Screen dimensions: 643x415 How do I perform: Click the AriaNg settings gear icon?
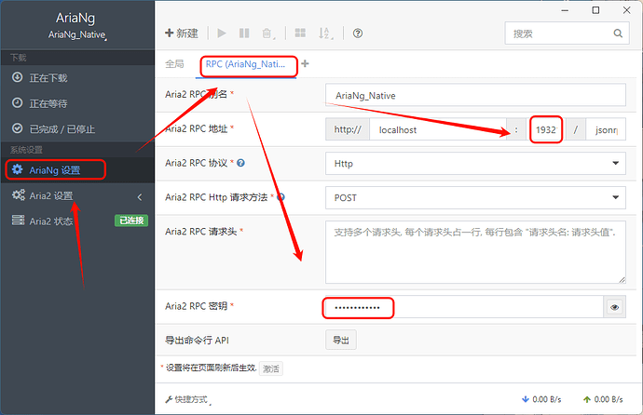point(17,169)
